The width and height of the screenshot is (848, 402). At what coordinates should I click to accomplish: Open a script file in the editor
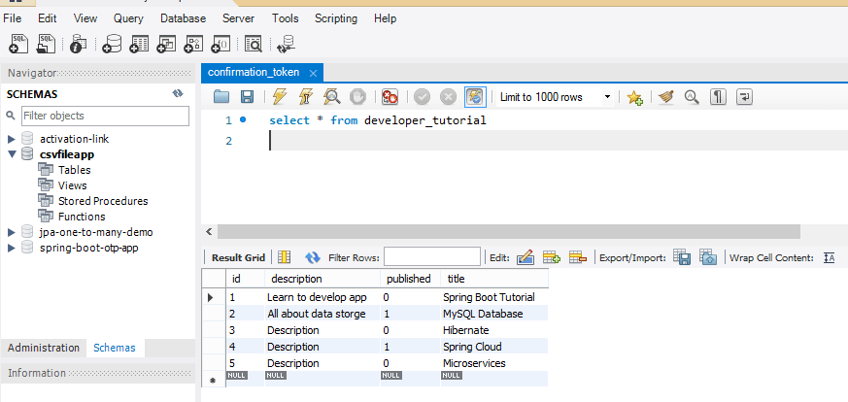pyautogui.click(x=221, y=97)
